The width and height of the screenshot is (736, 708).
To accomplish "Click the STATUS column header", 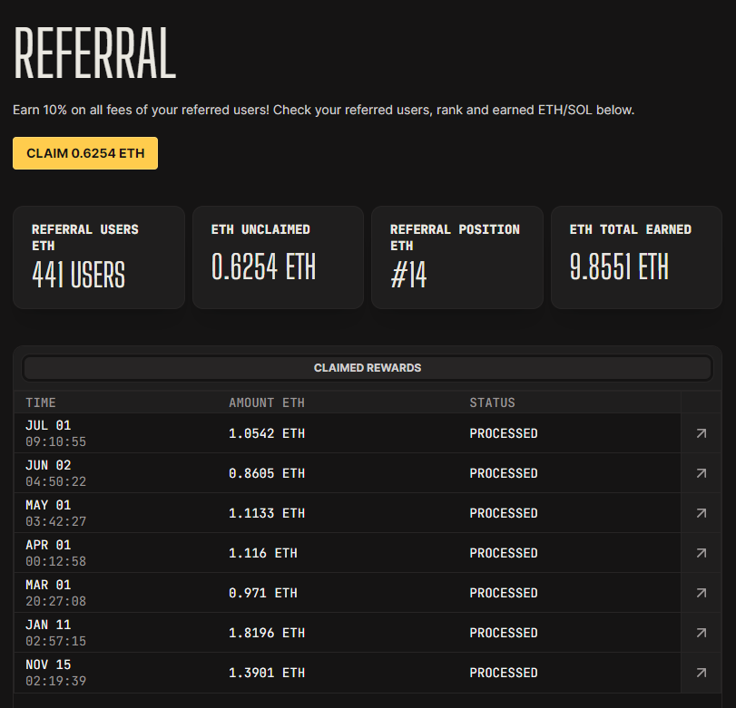I will (x=493, y=402).
